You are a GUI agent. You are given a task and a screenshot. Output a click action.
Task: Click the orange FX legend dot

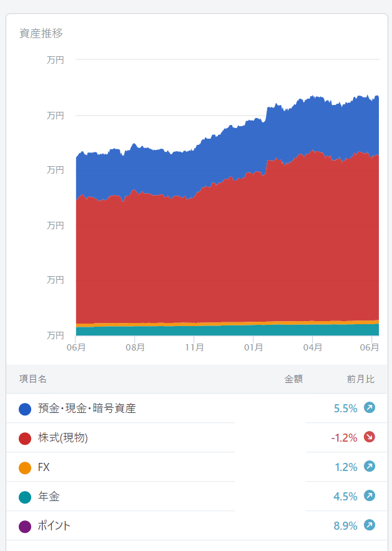pyautogui.click(x=25, y=468)
